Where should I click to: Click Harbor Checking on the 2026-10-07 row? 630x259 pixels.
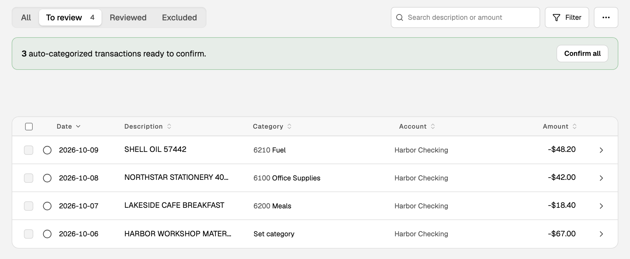[x=421, y=206]
